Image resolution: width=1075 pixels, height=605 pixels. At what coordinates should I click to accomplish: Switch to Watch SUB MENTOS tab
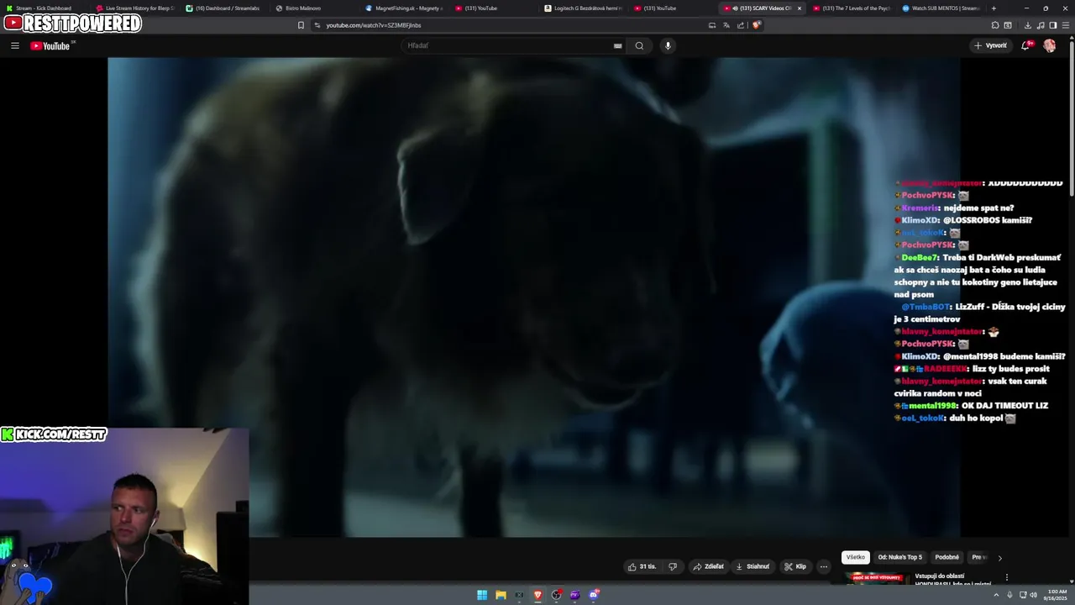[x=942, y=8]
